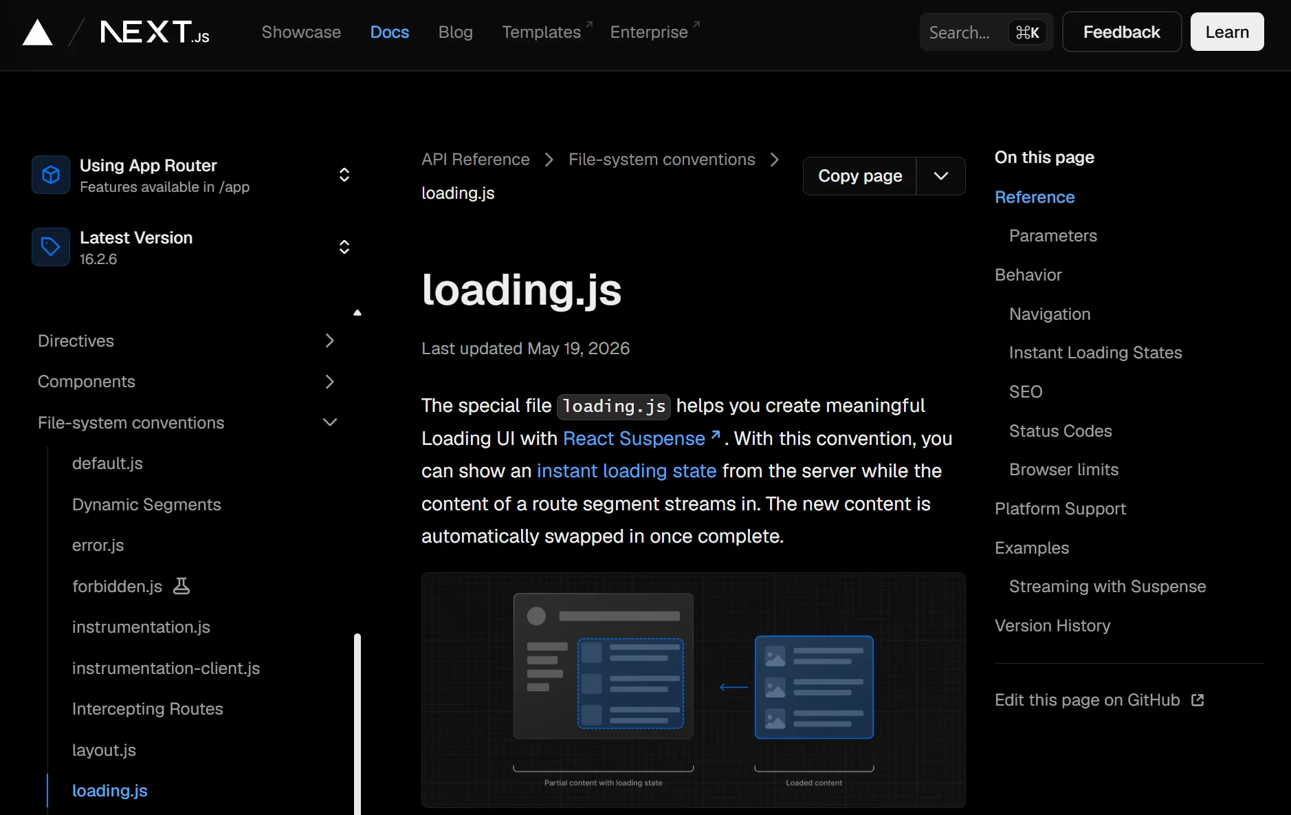Click the App Router cube icon
The height and width of the screenshot is (815, 1291).
pos(51,175)
